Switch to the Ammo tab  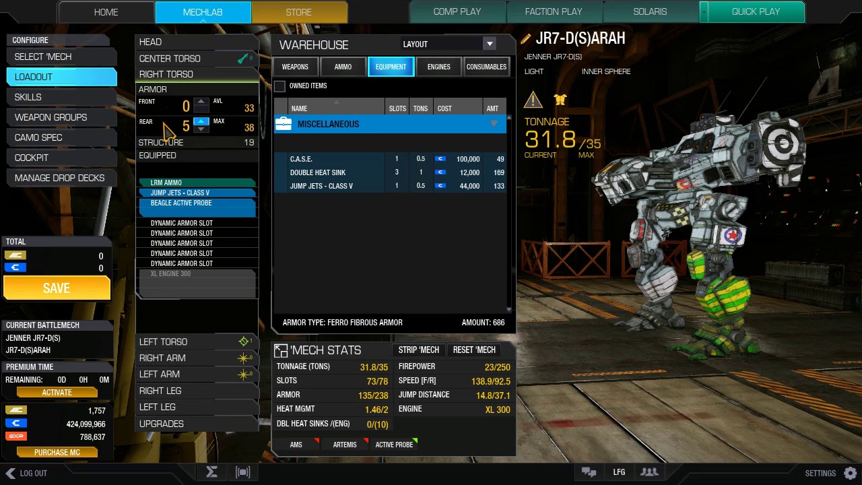pyautogui.click(x=343, y=67)
